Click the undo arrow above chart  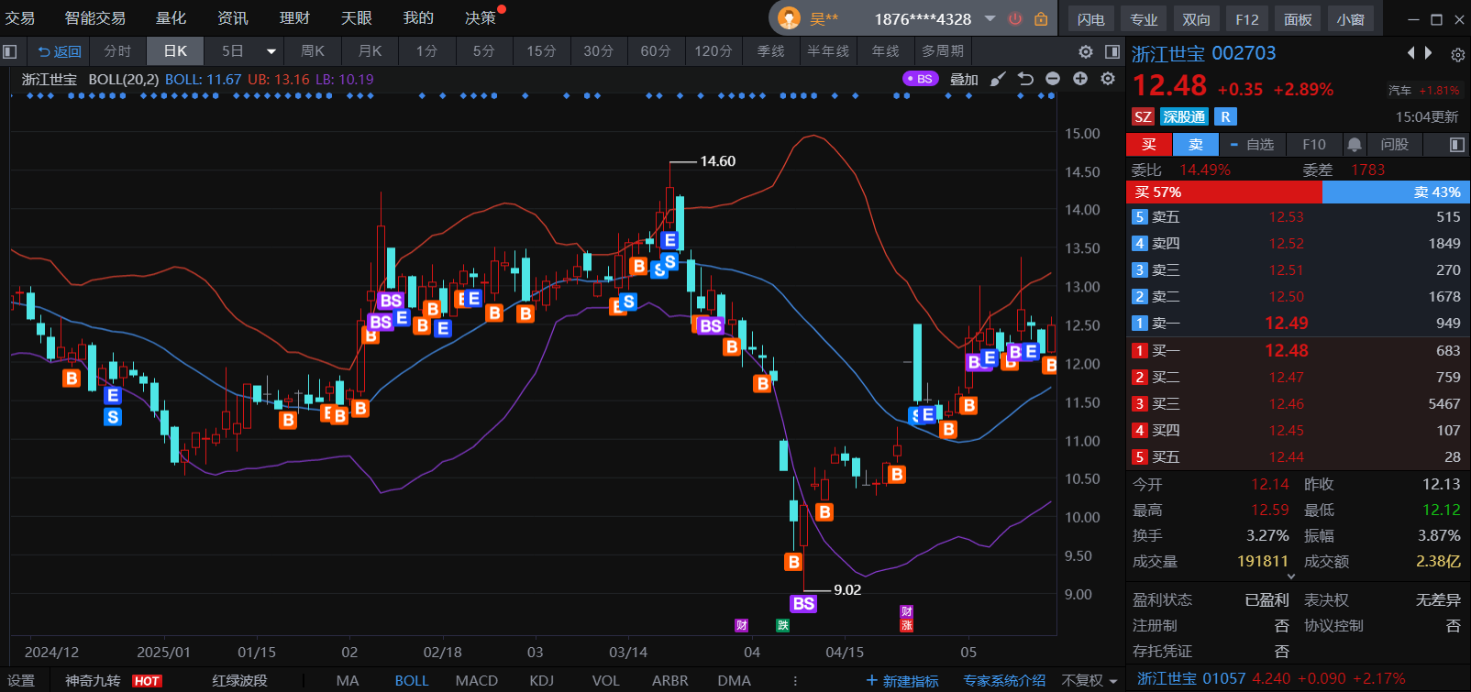1025,79
